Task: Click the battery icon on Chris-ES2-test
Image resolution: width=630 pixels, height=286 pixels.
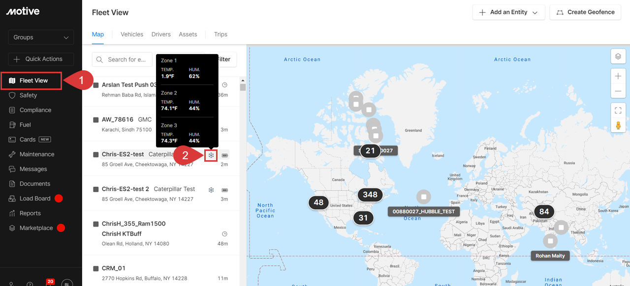Action: point(225,155)
